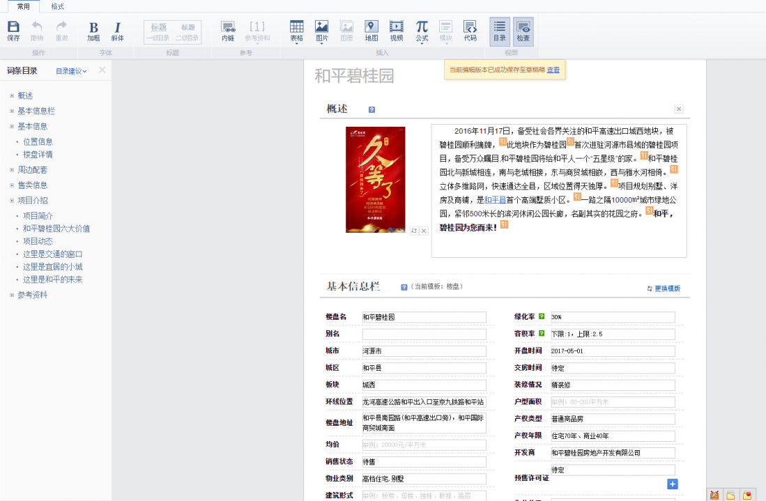The width and height of the screenshot is (766, 501).
Task: Insert code with 代码 icon
Action: click(x=470, y=31)
